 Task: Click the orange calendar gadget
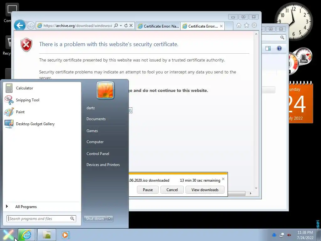coord(301,103)
